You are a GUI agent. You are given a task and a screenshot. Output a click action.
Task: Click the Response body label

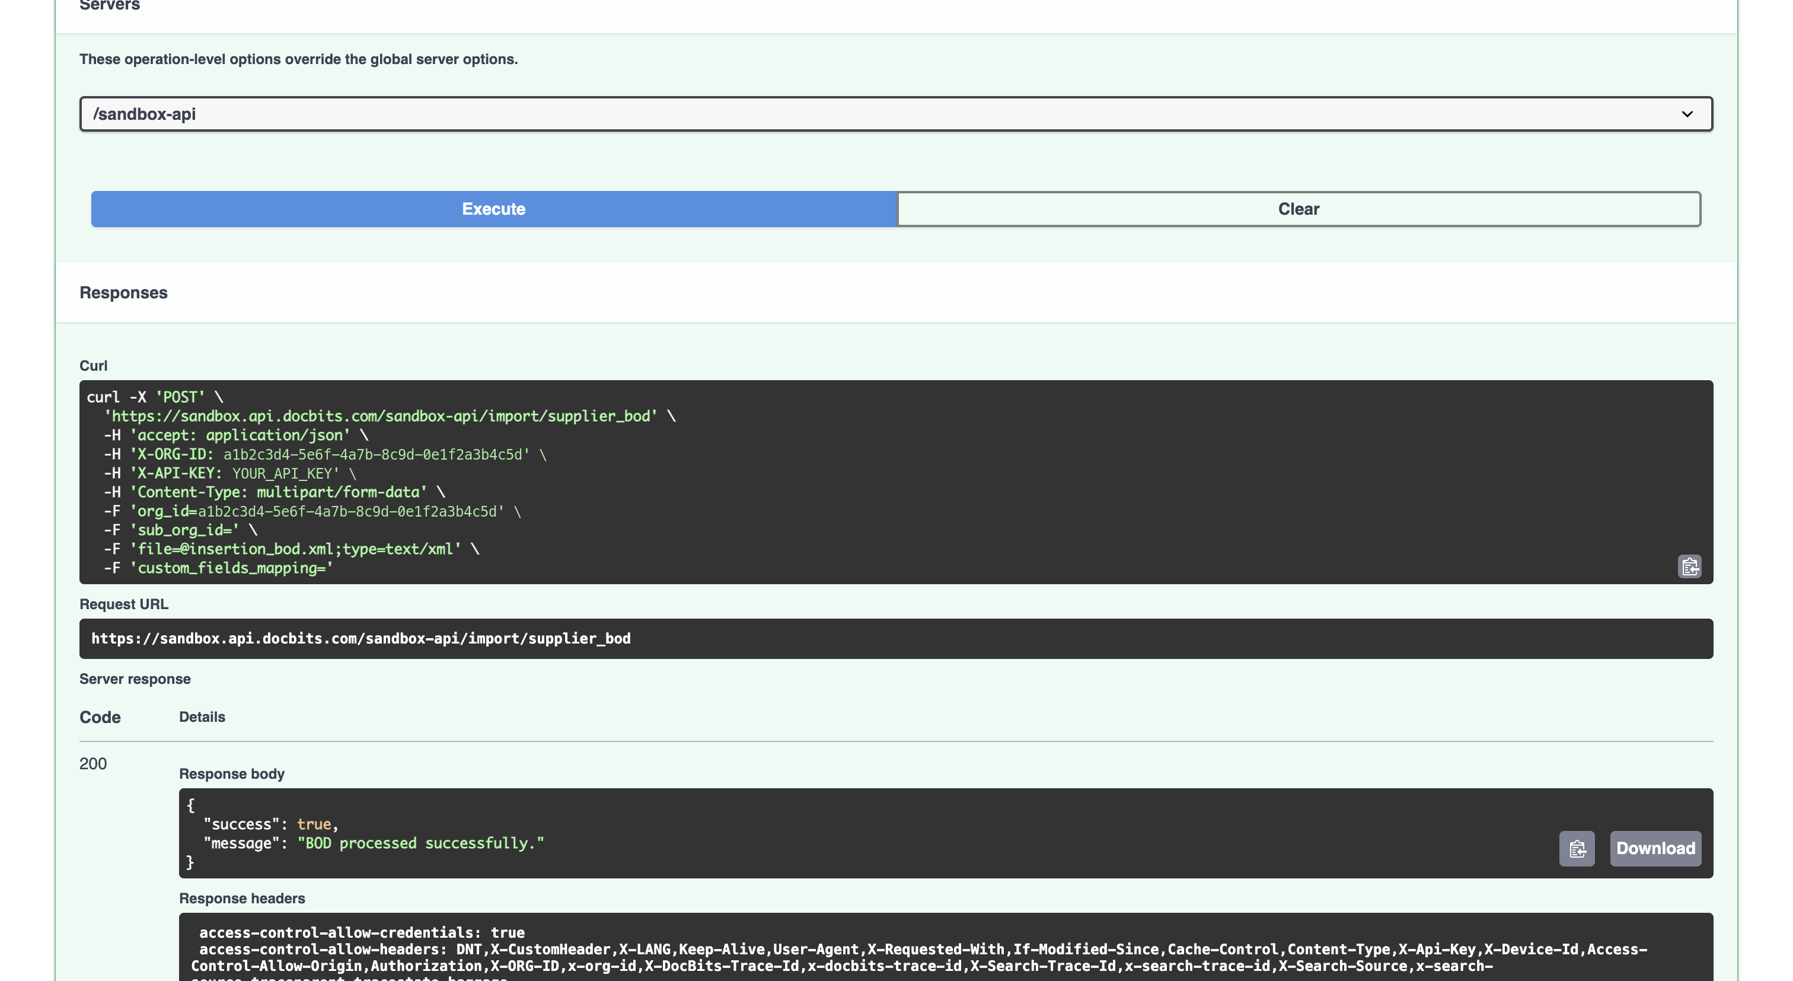[x=232, y=773]
